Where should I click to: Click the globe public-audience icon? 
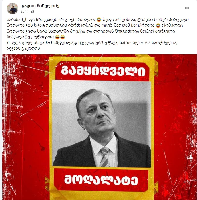coord(32,11)
